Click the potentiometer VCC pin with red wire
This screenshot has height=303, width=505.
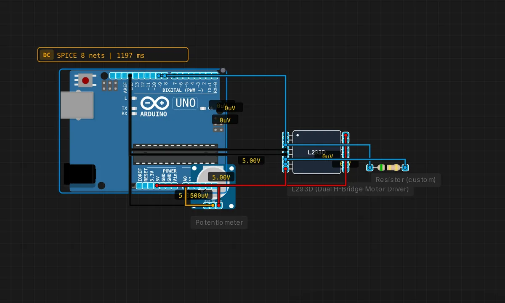219,205
